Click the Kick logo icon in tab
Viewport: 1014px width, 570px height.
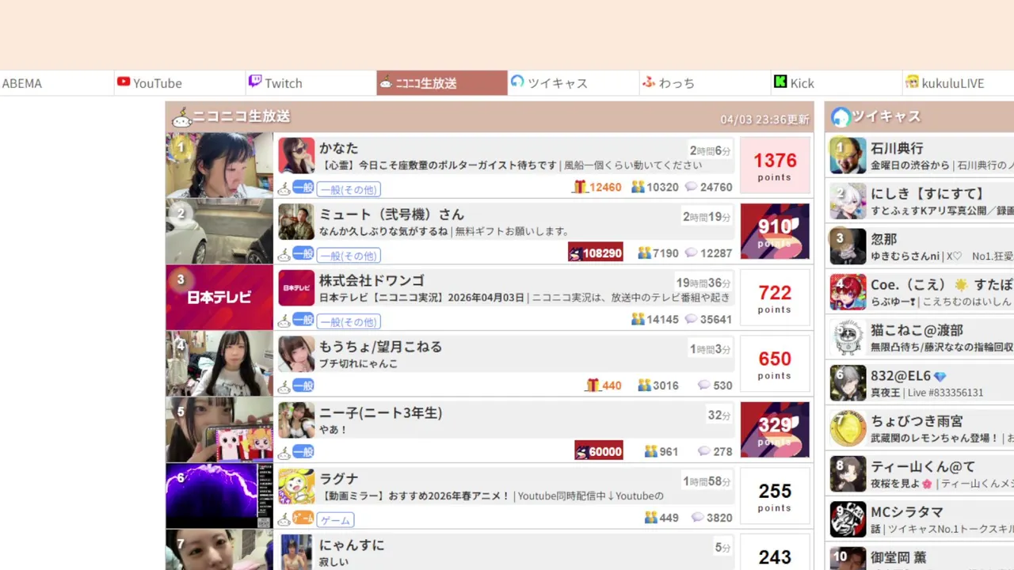click(780, 82)
